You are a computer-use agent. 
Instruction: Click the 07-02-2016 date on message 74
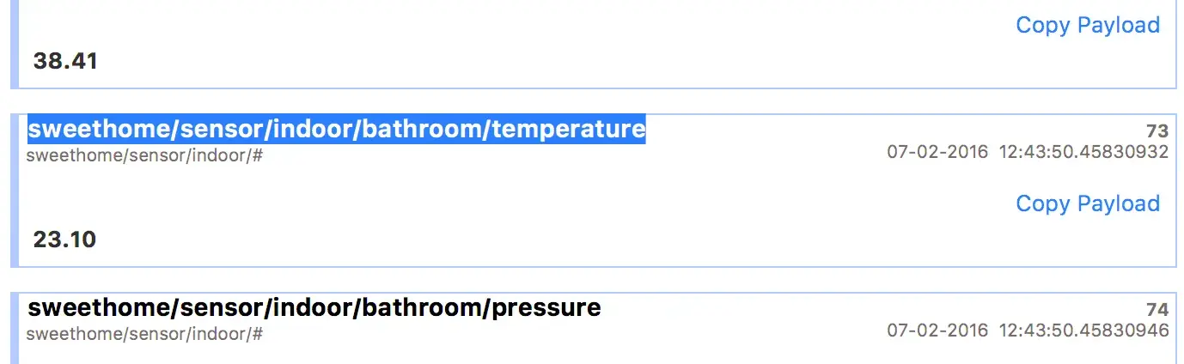(937, 331)
